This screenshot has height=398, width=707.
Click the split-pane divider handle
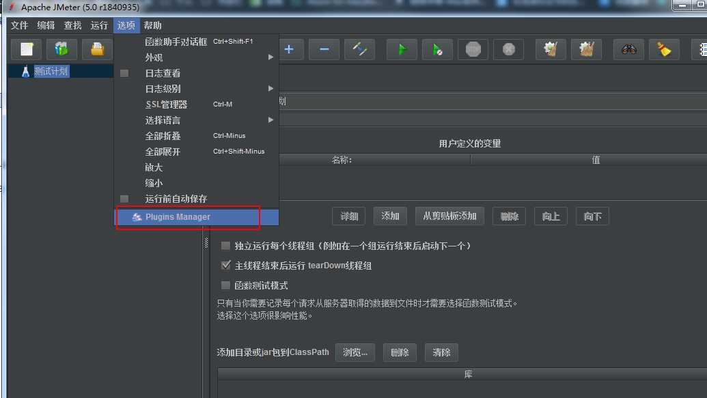[x=206, y=242]
